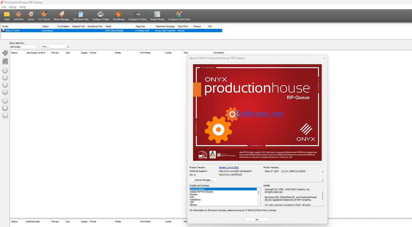
Task: Click the Group Jobs Together cell
Action: coord(165,31)
